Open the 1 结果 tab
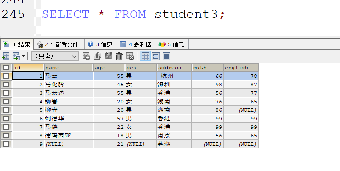340x171 pixels. 17,44
